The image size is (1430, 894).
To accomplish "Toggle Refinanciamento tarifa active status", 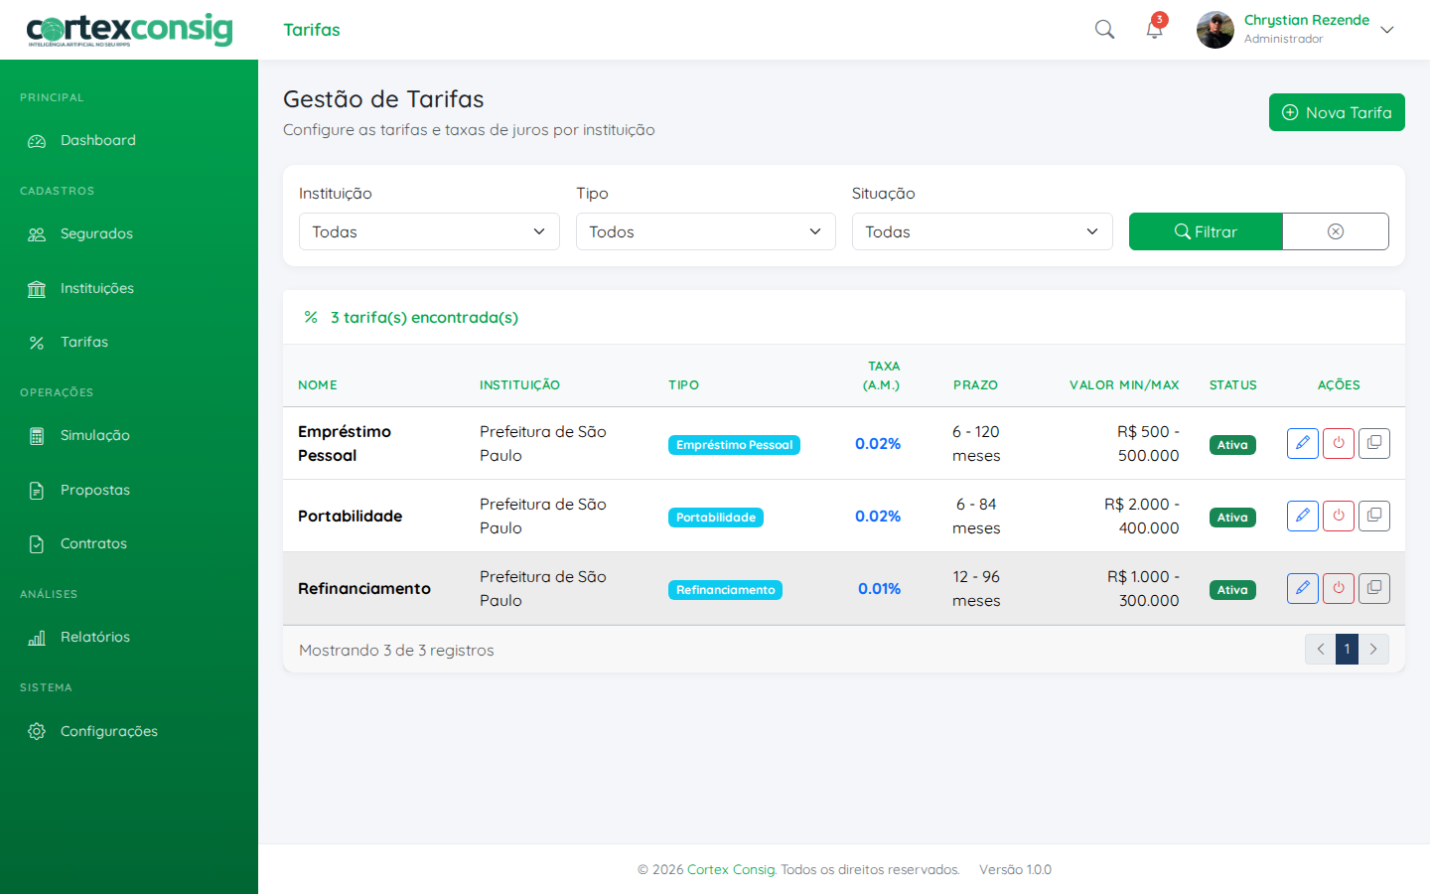I will point(1338,588).
